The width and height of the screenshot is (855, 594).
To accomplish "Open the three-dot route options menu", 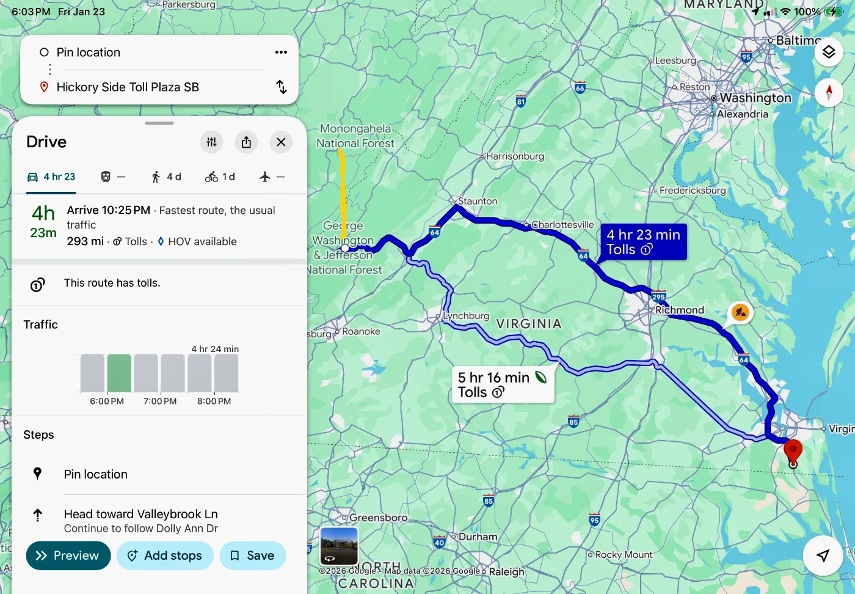I will pos(281,53).
